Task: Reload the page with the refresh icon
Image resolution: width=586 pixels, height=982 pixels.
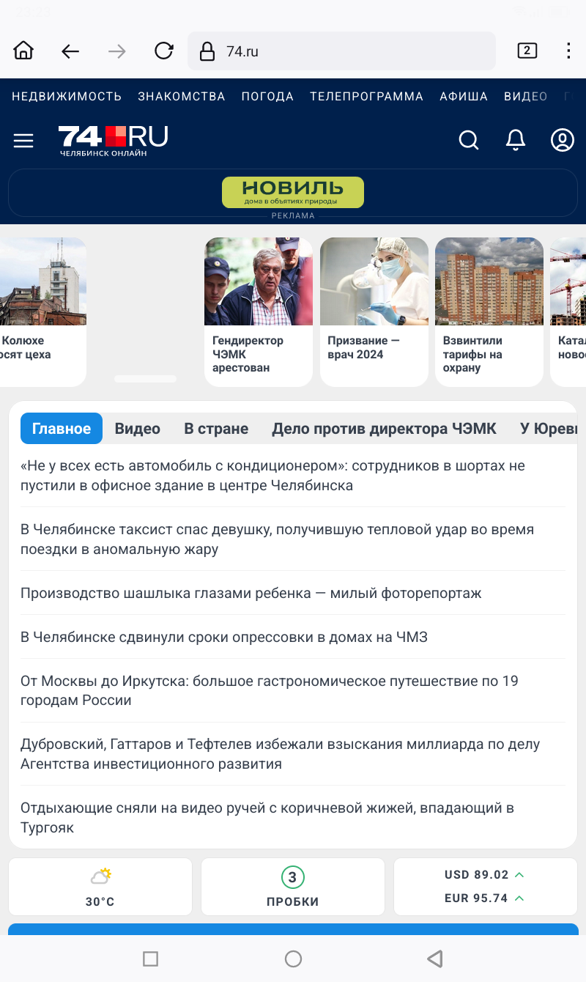Action: pyautogui.click(x=163, y=51)
